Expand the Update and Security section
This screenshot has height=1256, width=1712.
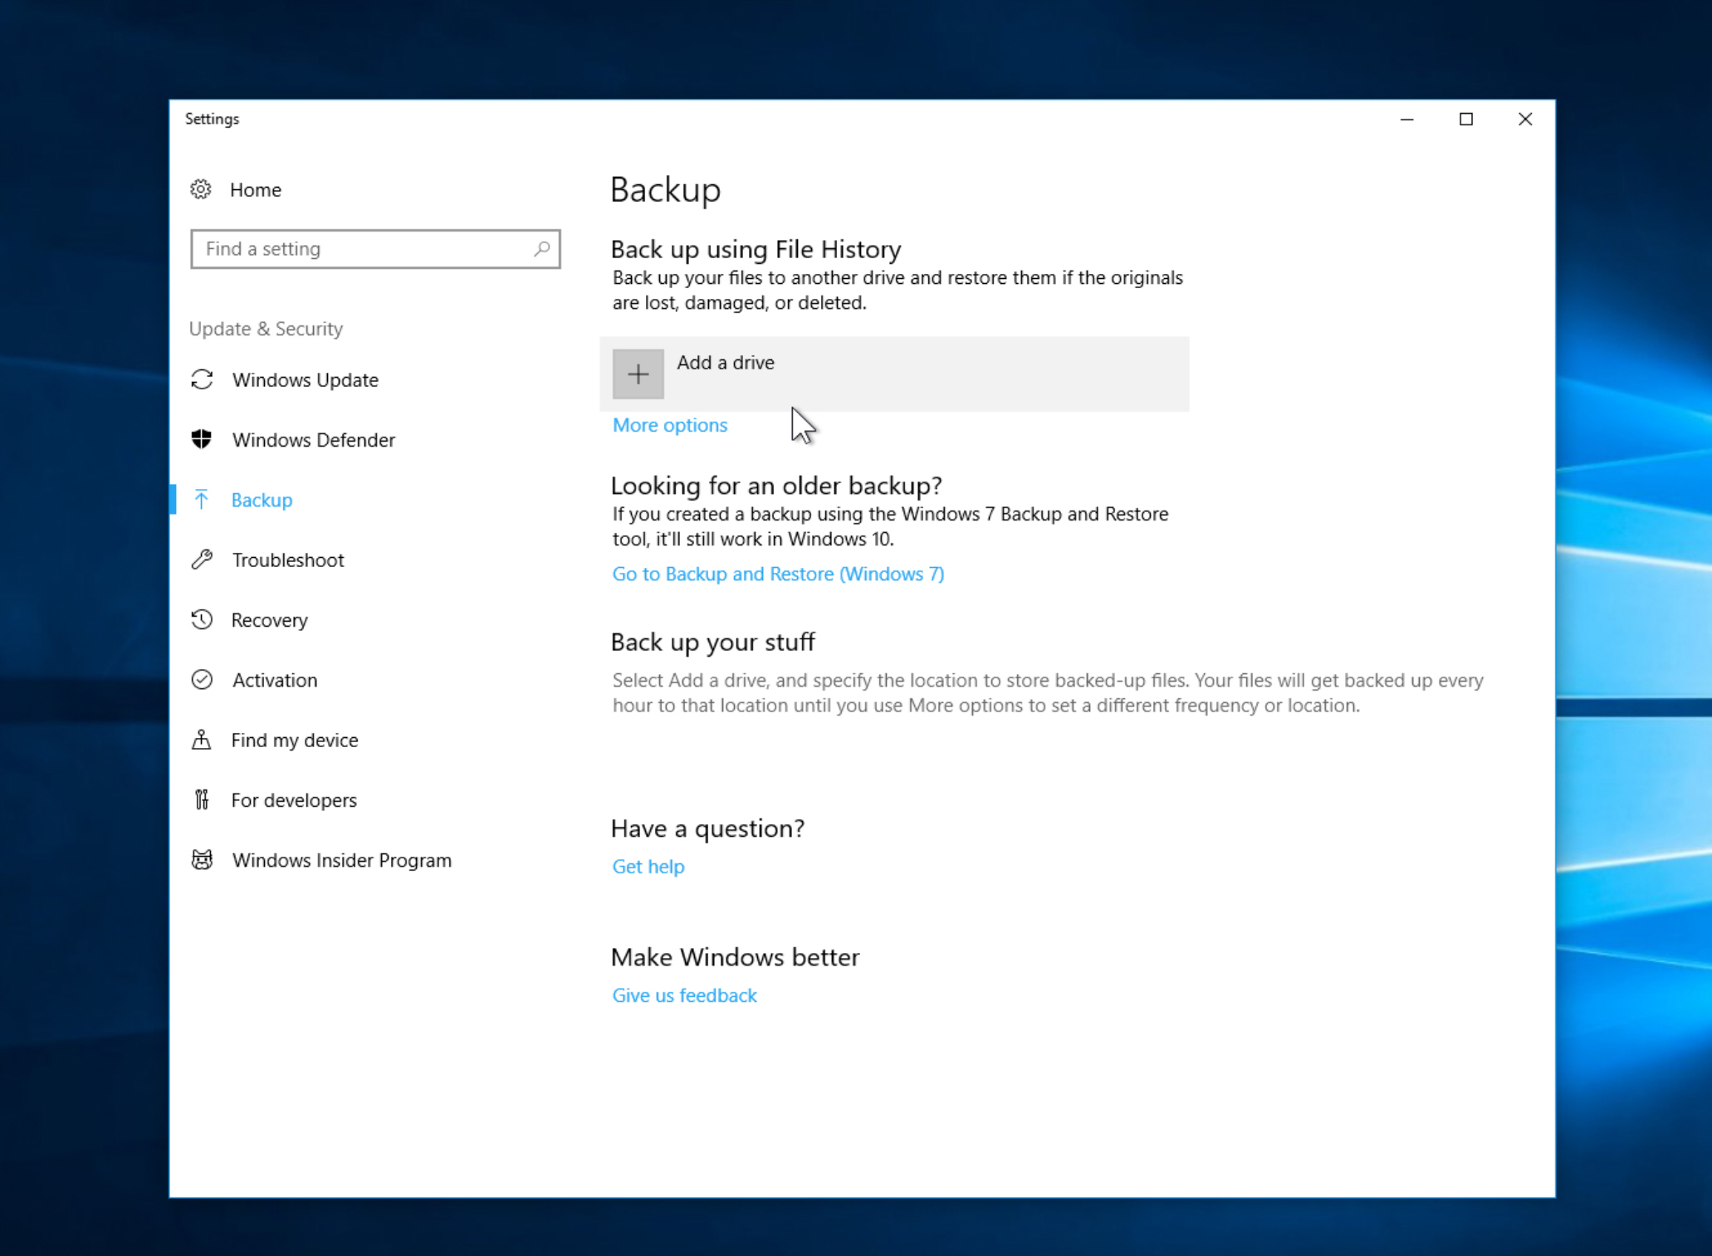point(266,328)
